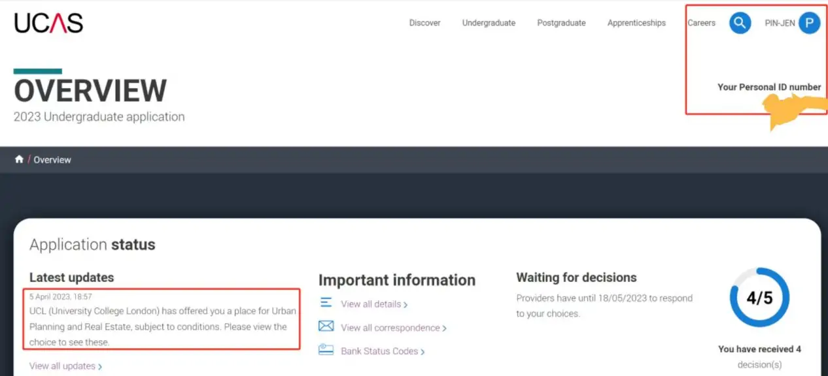This screenshot has width=828, height=376.
Task: Open the View all updates link
Action: pos(65,366)
